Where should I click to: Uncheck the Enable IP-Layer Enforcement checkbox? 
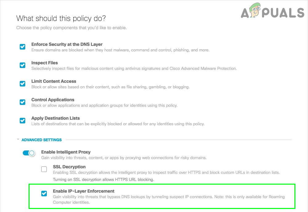pos(44,194)
